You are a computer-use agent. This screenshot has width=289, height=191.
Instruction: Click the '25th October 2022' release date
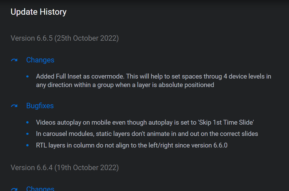pyautogui.click(x=88, y=38)
